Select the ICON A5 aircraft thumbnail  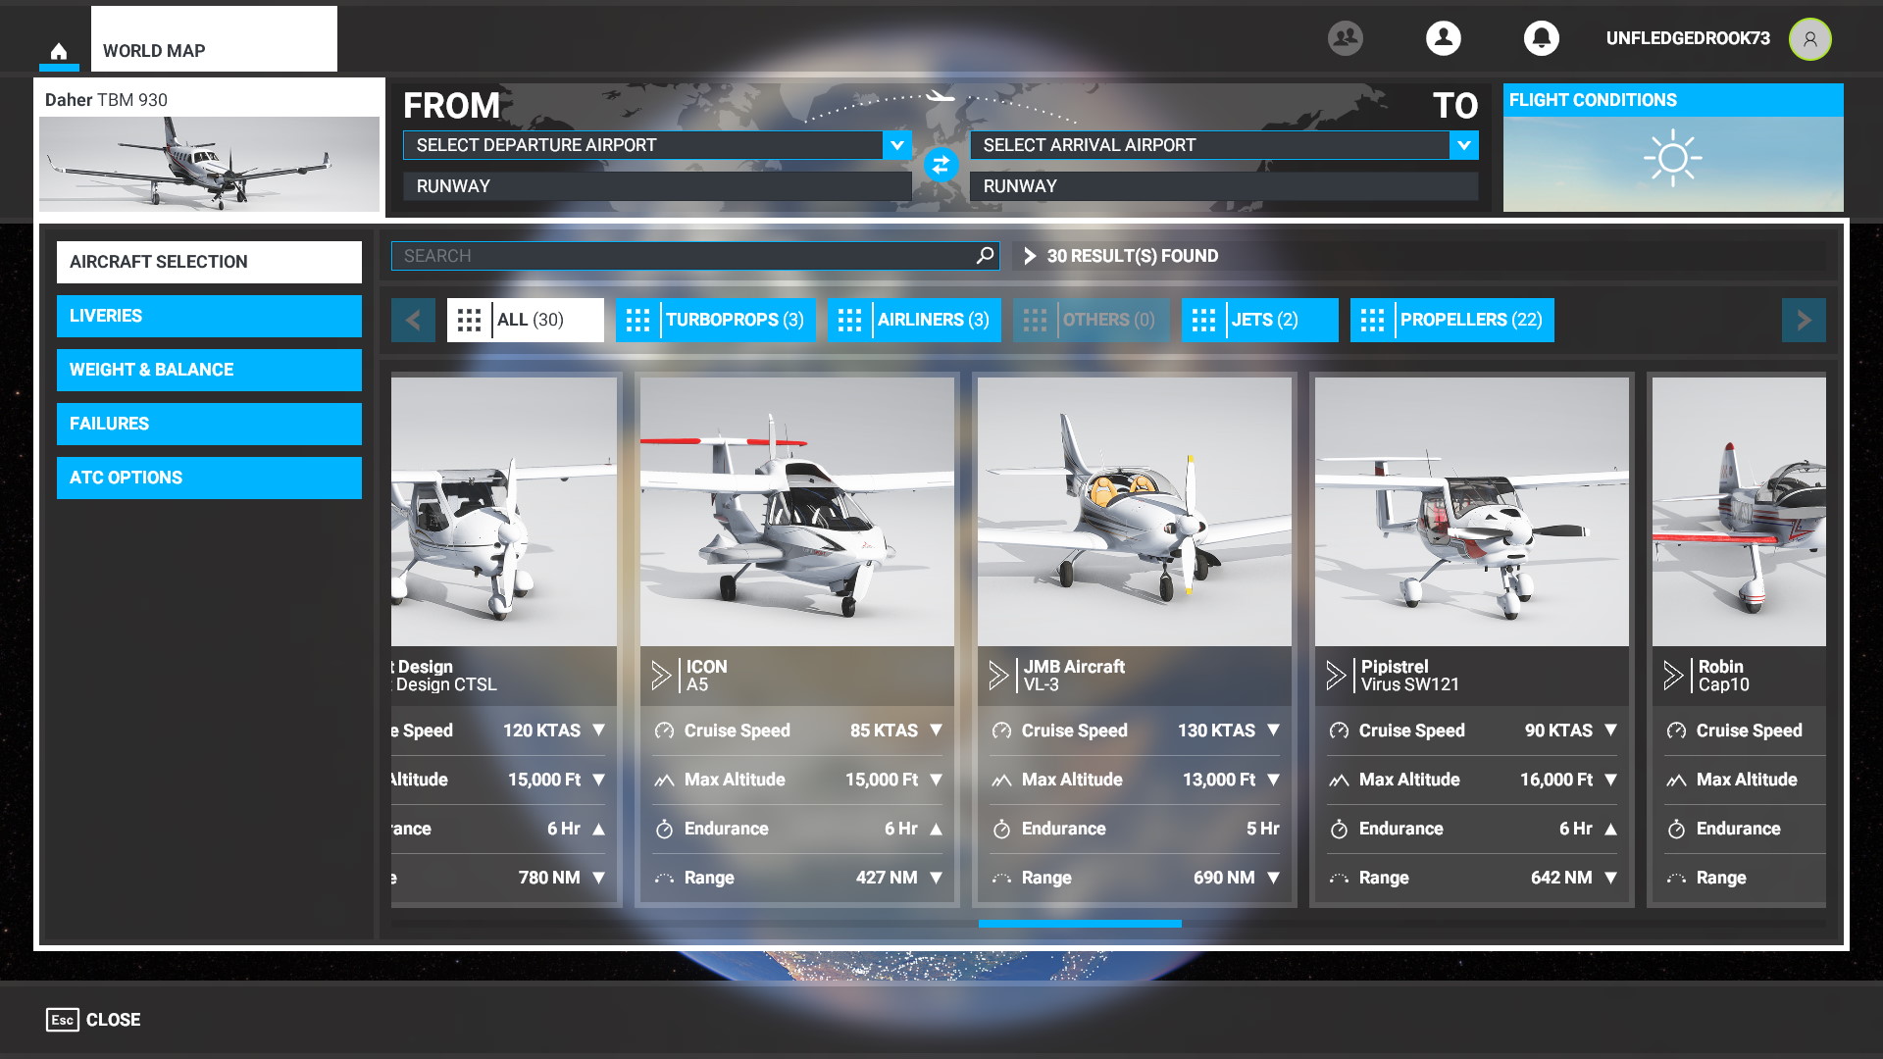797,512
